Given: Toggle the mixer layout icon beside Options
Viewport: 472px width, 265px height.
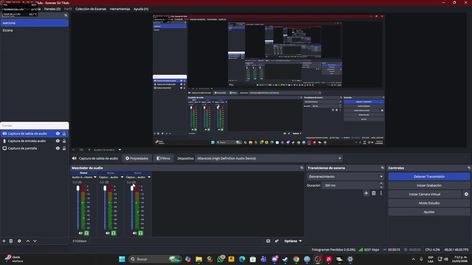Looking at the screenshot, I should [x=268, y=241].
